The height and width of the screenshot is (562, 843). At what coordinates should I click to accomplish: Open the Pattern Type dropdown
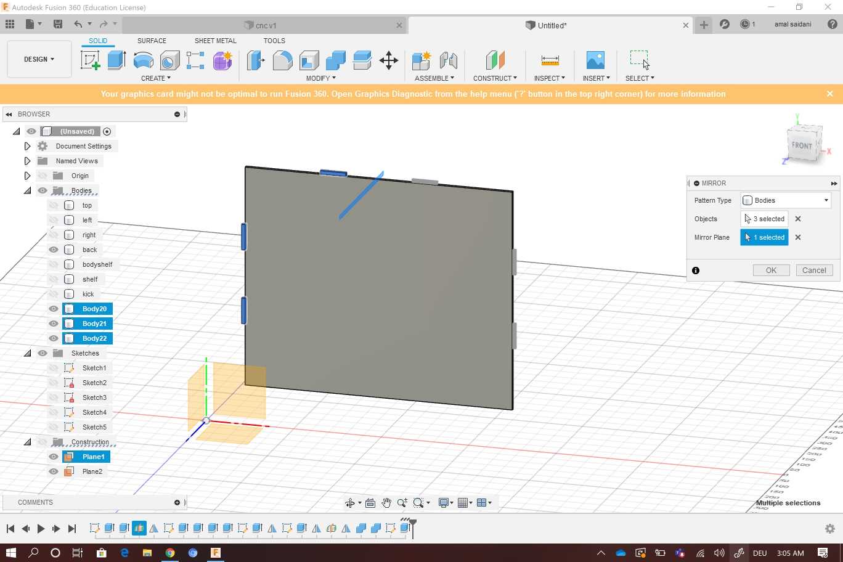pos(786,200)
